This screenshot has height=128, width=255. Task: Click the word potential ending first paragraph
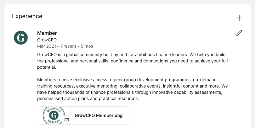47,67
